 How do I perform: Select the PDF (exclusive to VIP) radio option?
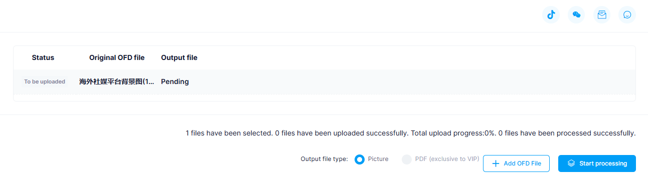pos(407,159)
